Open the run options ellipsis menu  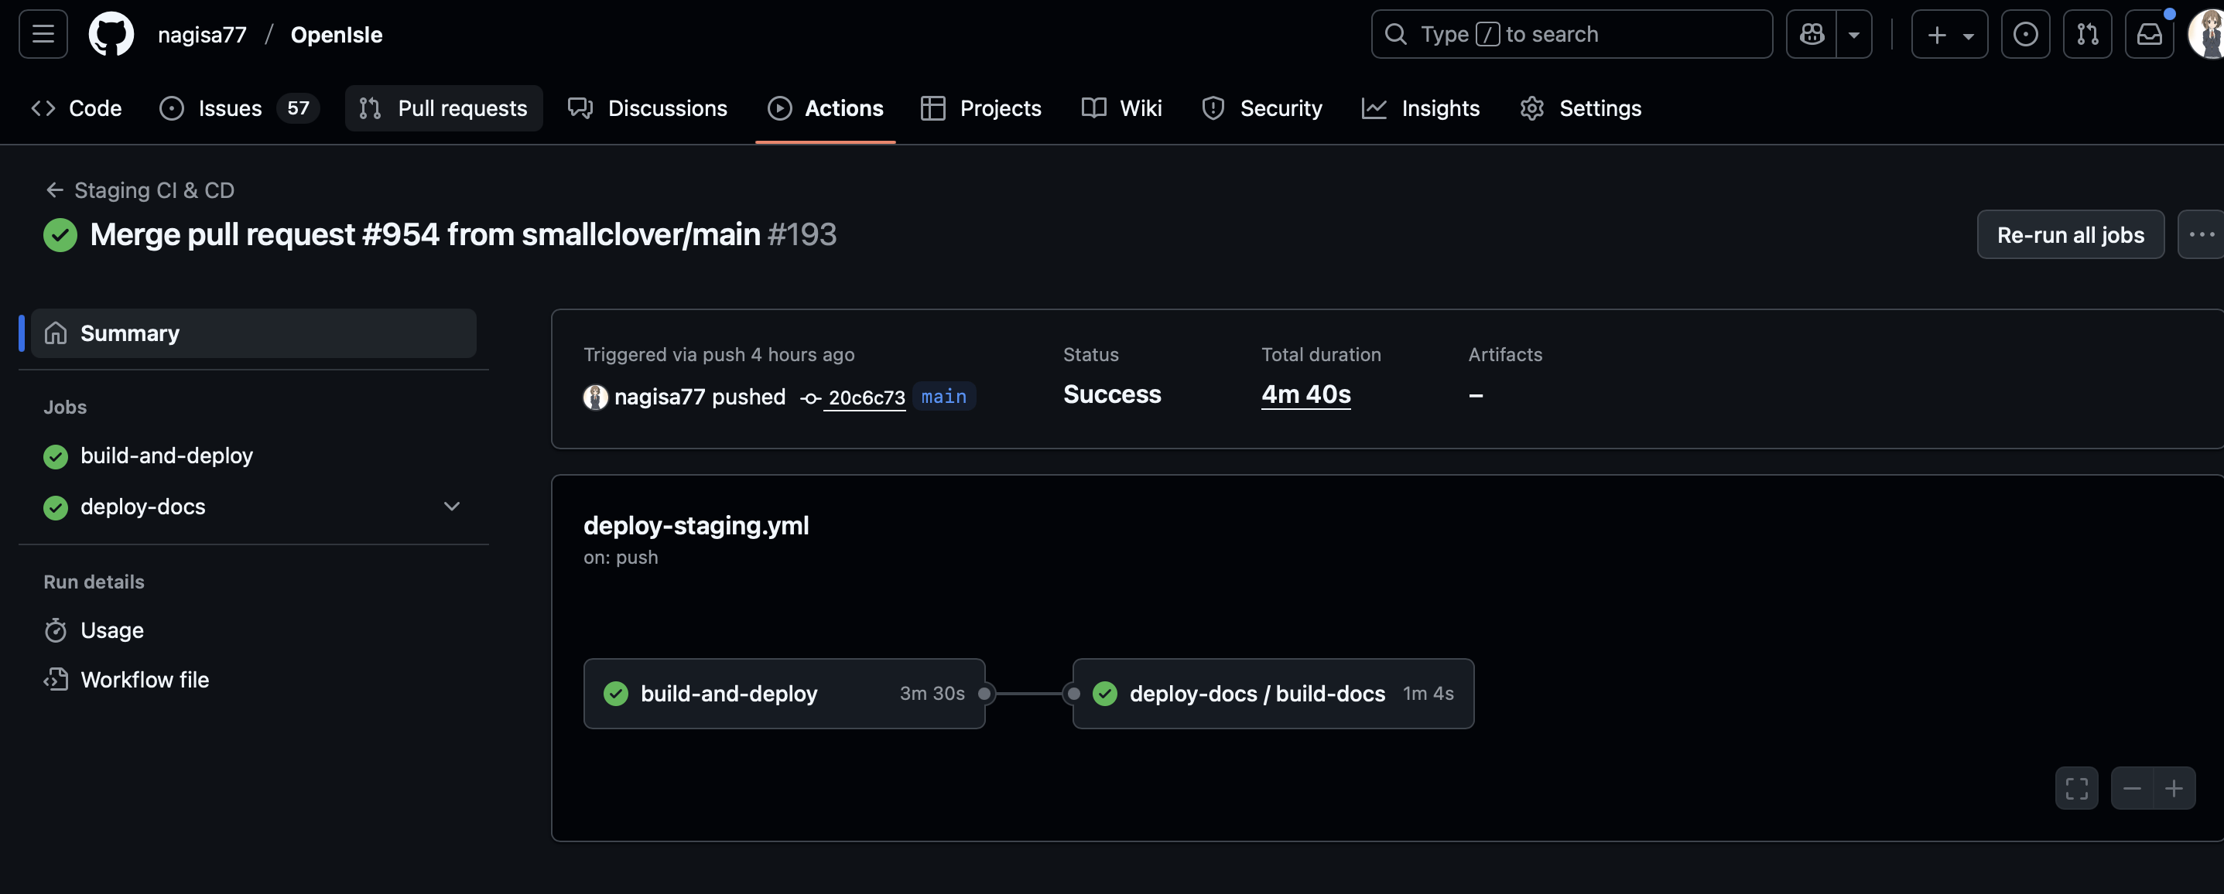point(2201,235)
